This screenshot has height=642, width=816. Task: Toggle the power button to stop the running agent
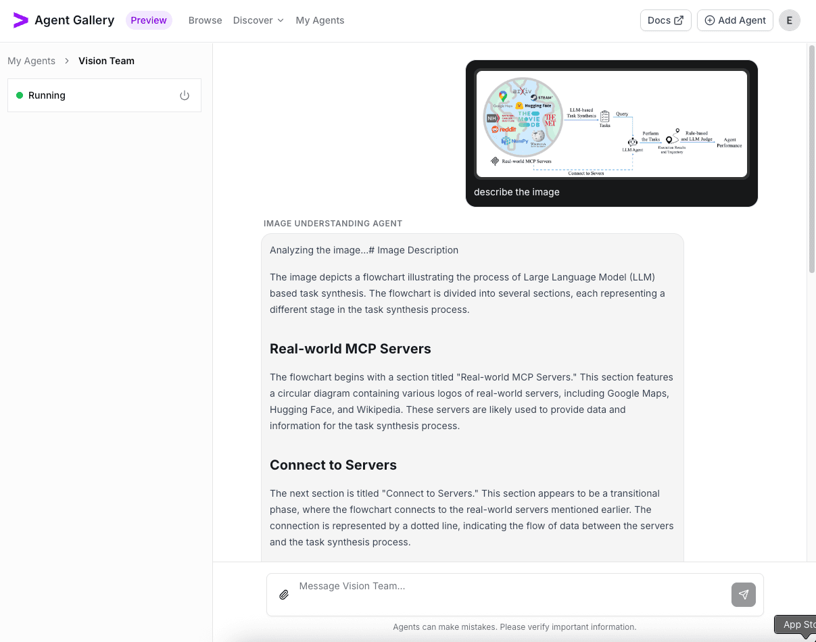[x=185, y=95]
